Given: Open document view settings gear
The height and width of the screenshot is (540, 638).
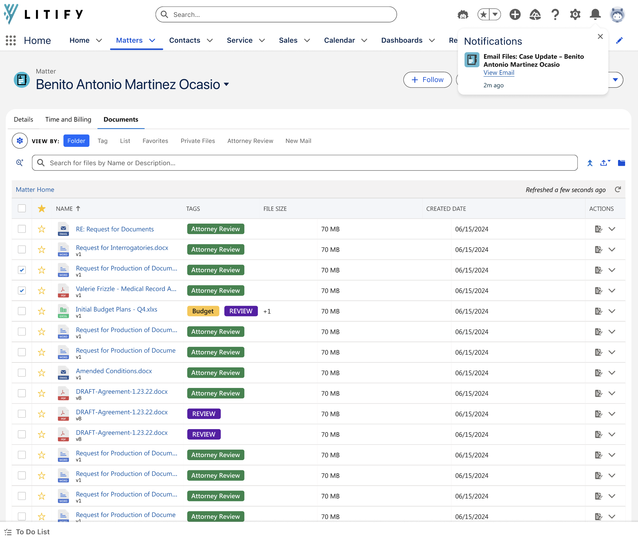Looking at the screenshot, I should pyautogui.click(x=20, y=141).
